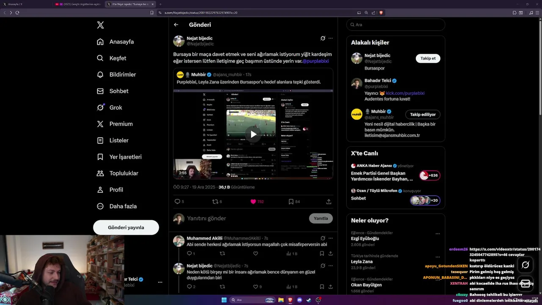
Task: Repost the main post
Action: [x=215, y=202]
